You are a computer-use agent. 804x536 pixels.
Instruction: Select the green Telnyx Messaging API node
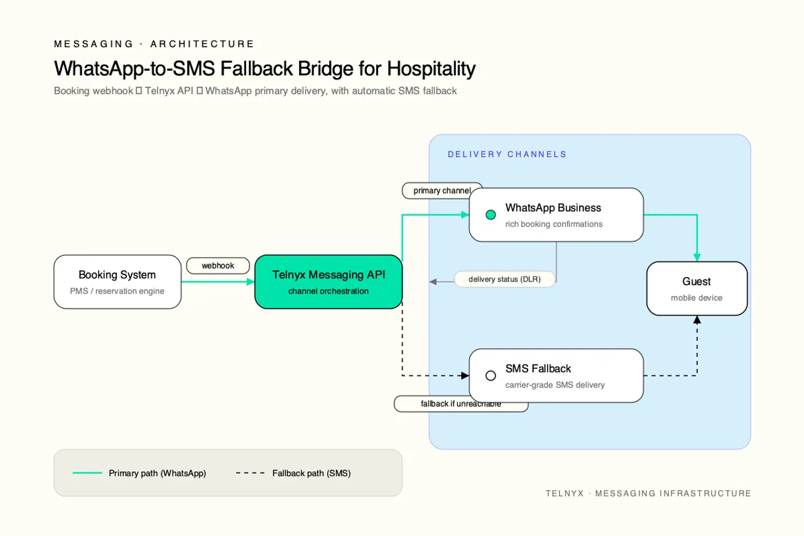[329, 282]
